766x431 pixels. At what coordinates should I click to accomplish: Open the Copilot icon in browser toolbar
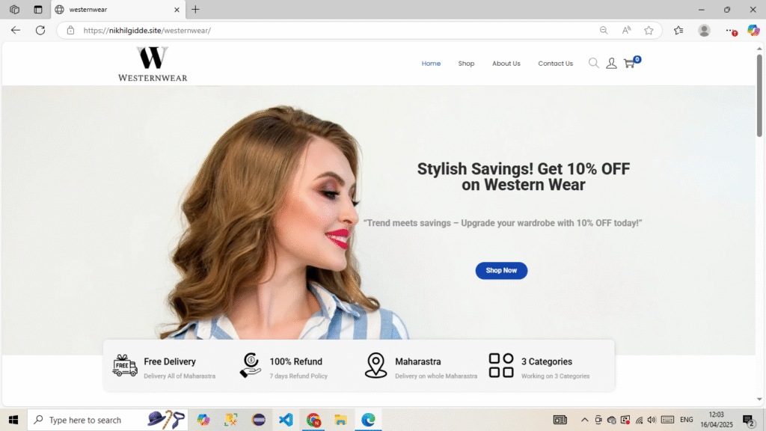click(x=753, y=31)
